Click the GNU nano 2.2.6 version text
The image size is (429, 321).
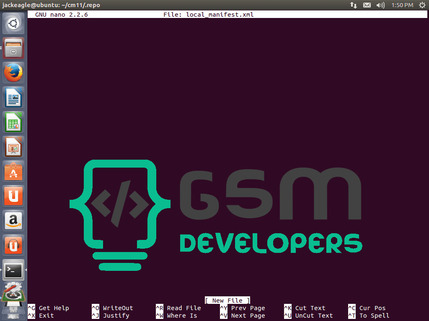[x=62, y=15]
